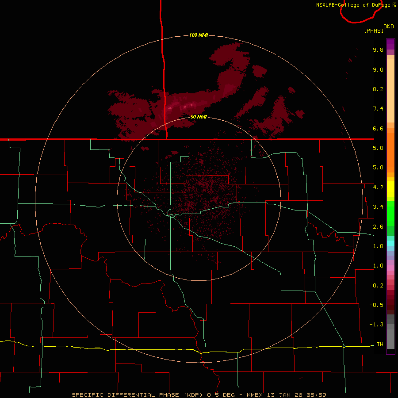Click the yellow segment of the color bar
398x398 pixels.
point(390,189)
